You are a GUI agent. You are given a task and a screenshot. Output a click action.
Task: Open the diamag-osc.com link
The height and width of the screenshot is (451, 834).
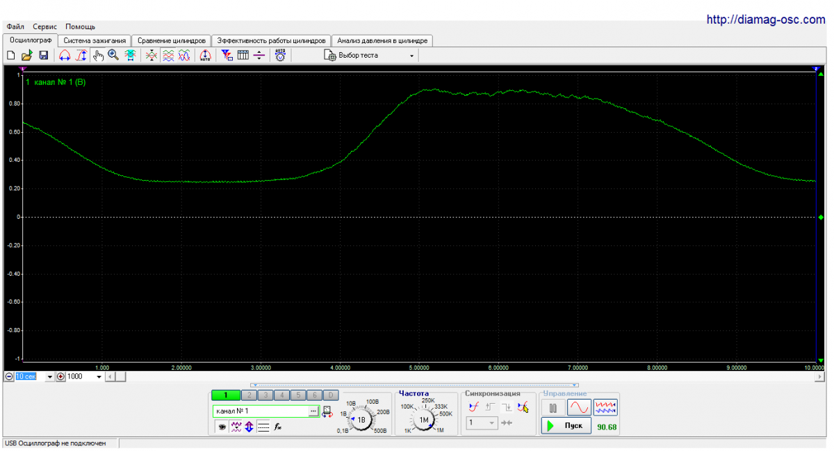click(x=765, y=20)
